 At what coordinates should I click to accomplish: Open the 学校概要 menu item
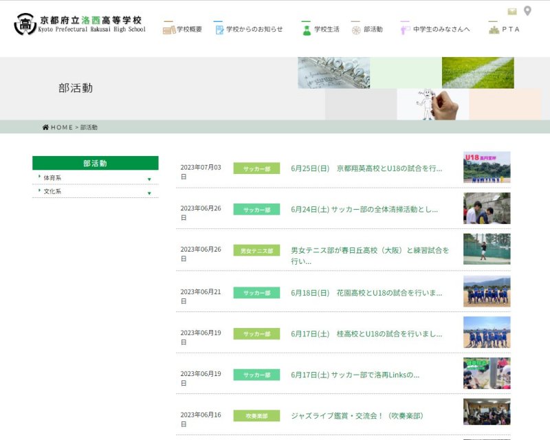tap(189, 30)
